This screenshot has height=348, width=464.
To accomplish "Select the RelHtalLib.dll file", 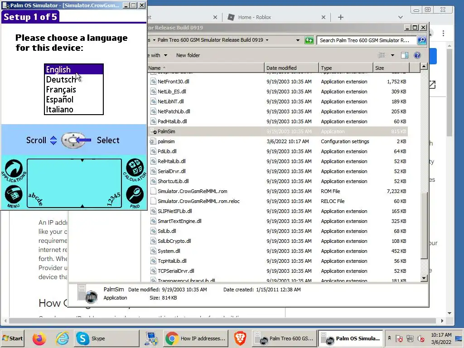I will point(172,162).
